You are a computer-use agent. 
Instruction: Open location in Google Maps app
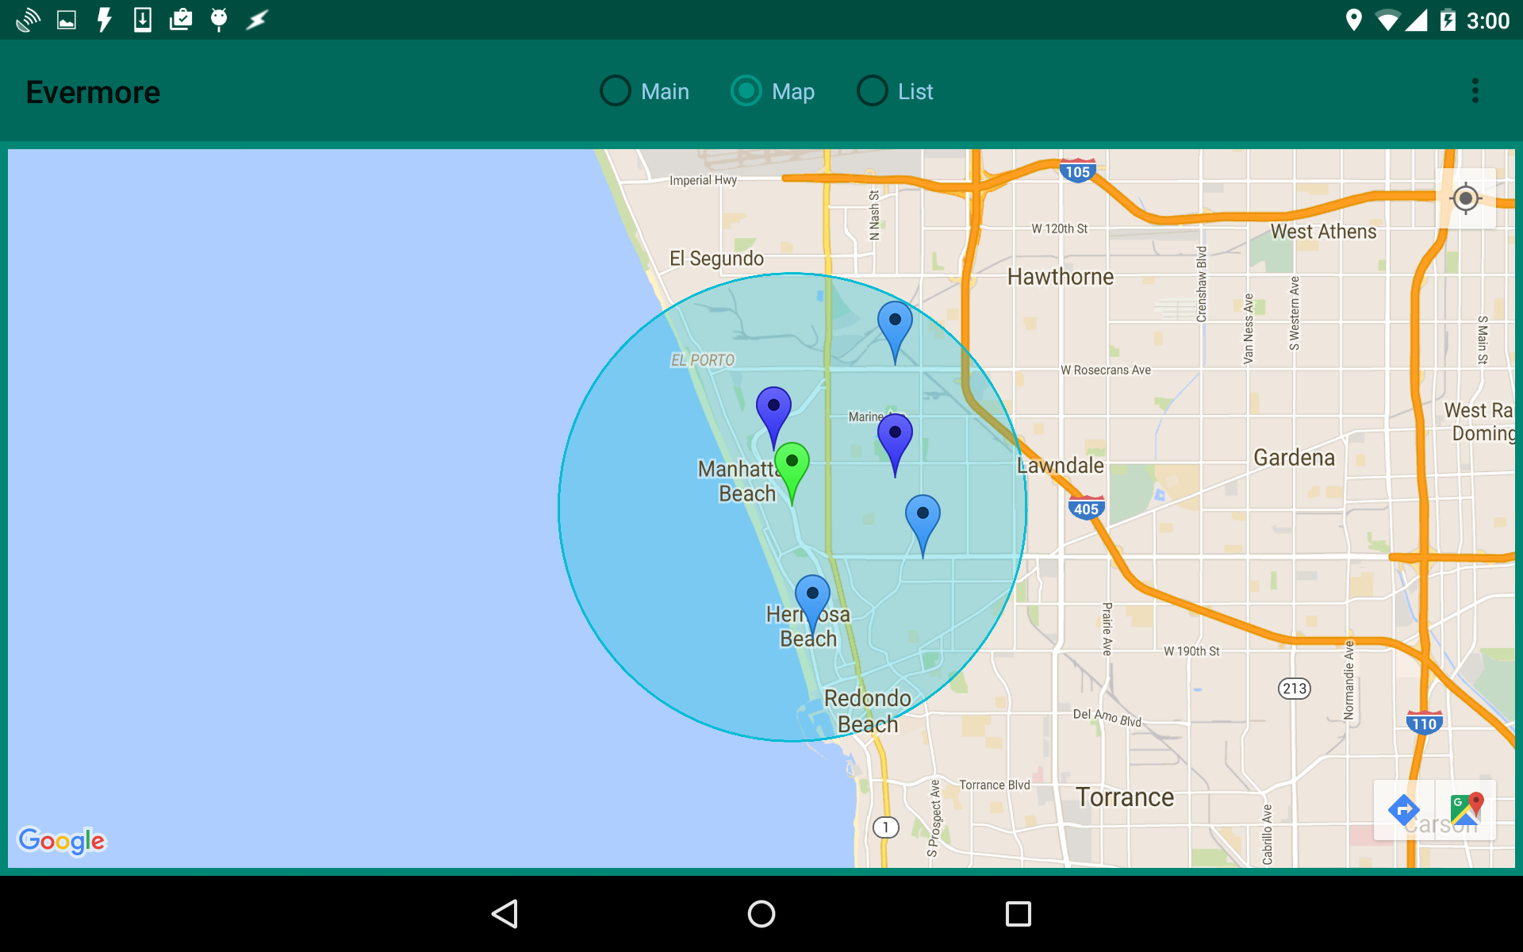[x=1465, y=810]
